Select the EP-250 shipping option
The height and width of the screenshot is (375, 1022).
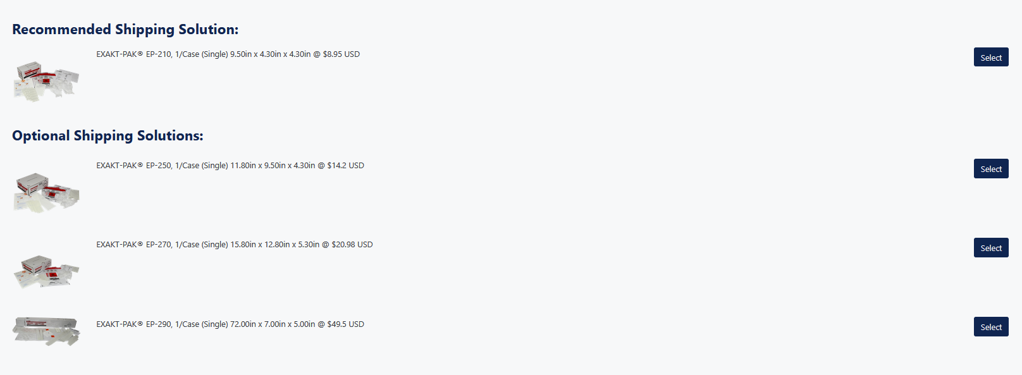click(991, 168)
